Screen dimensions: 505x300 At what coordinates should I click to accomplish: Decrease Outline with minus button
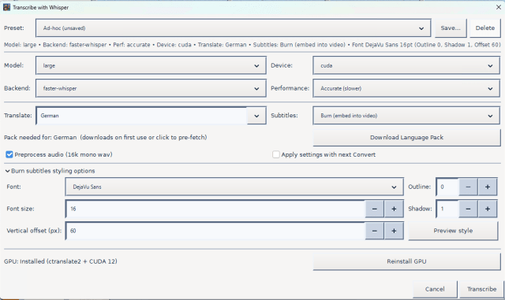click(x=468, y=187)
